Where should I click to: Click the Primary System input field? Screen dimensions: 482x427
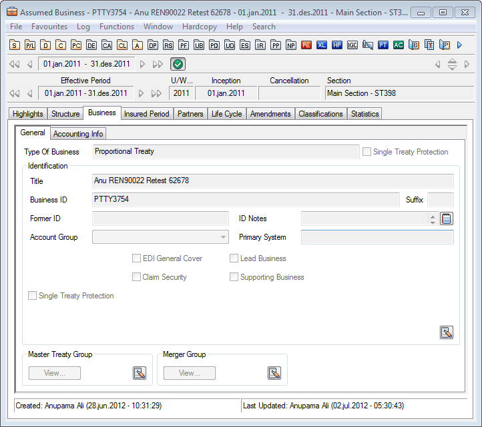click(377, 237)
